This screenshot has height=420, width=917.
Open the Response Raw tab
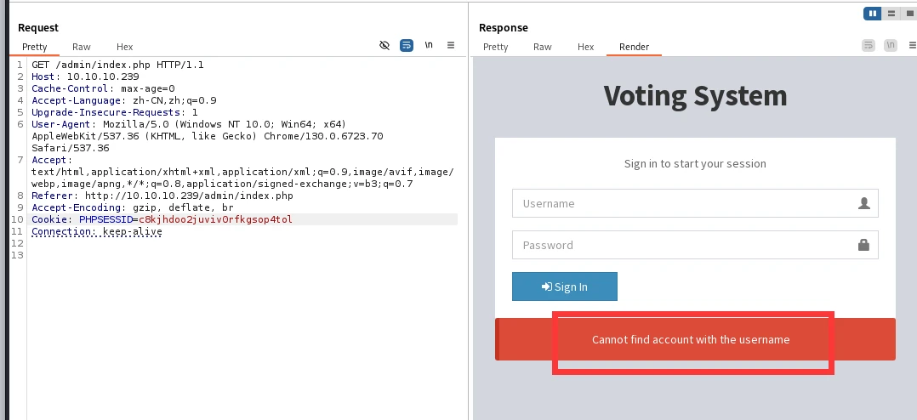(x=542, y=47)
